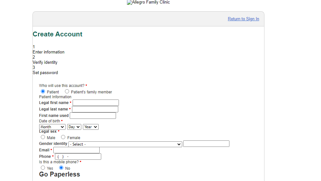Focus the Legal first name field

[x=96, y=103]
